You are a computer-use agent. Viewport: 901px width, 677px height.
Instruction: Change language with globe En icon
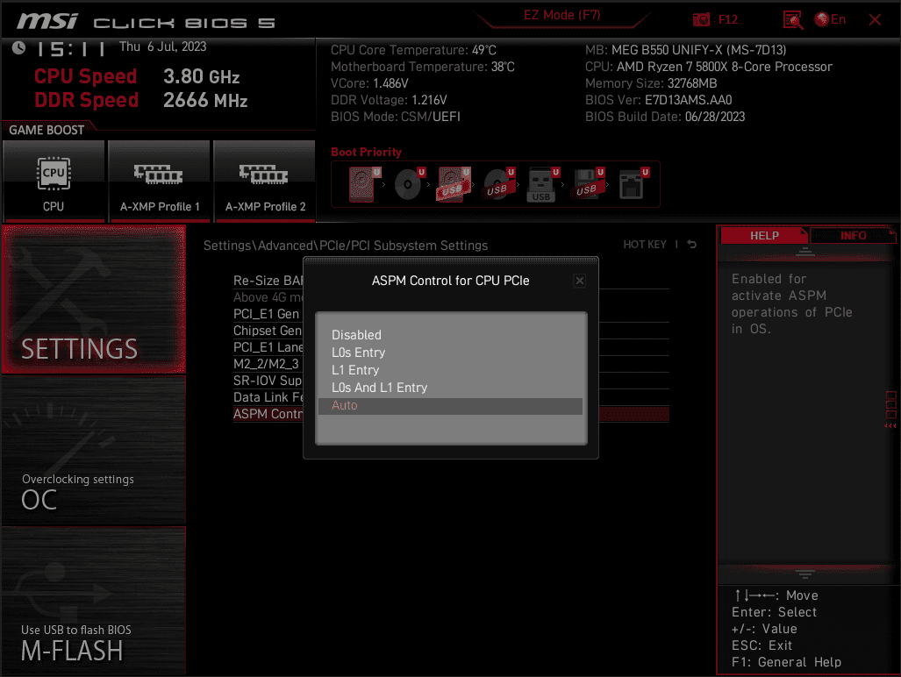point(830,19)
